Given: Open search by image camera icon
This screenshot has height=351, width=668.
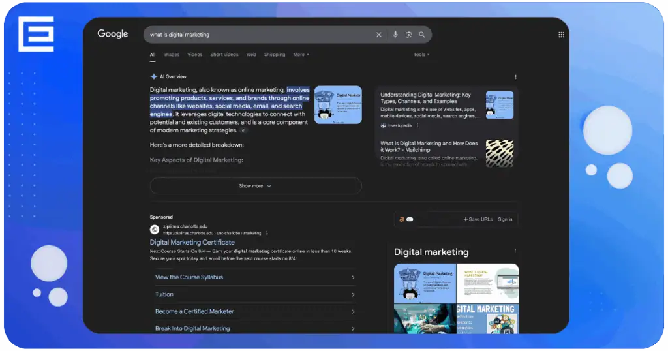Looking at the screenshot, I should (408, 35).
